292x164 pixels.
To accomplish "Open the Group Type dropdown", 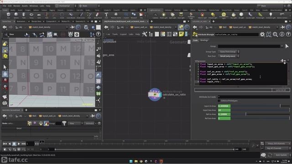I will [229, 51].
